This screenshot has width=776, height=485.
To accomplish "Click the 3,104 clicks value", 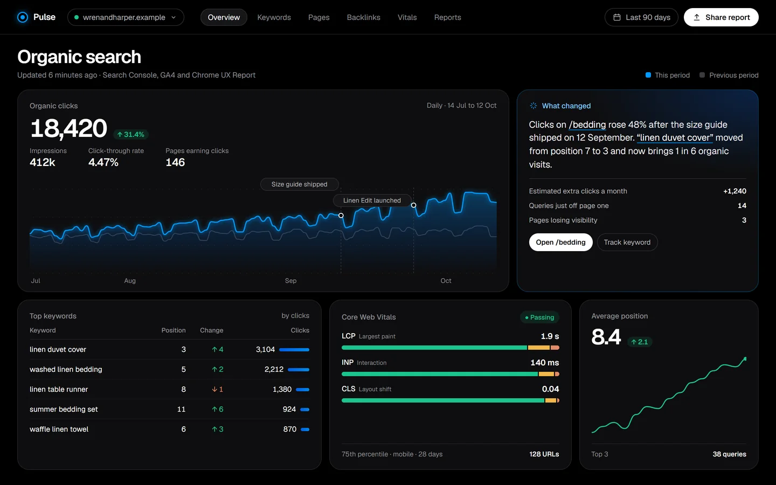I will [266, 350].
